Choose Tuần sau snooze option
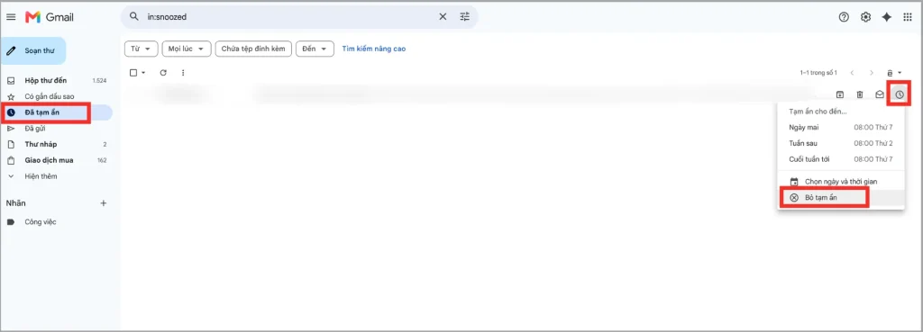923x332 pixels. [x=841, y=143]
